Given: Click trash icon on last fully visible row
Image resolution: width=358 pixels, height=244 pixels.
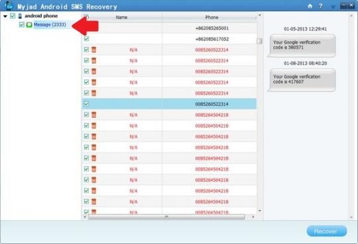Looking at the screenshot, I should 93,202.
